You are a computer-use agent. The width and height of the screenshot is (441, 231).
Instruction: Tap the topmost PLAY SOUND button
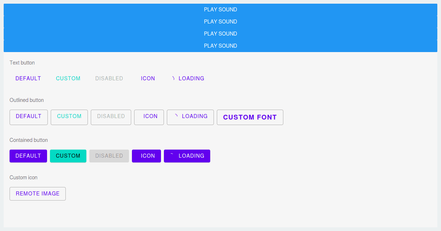(x=220, y=9)
